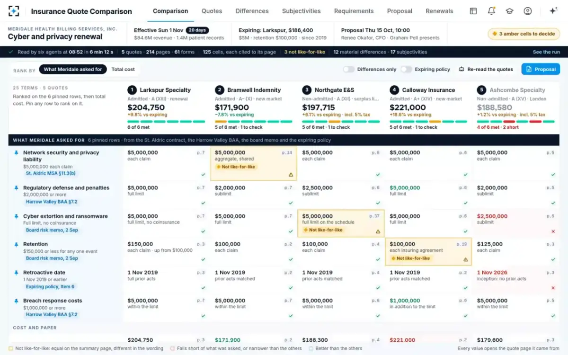Screen dimensions: 568x355
Task: Enable the Differences only switch
Action: point(349,69)
